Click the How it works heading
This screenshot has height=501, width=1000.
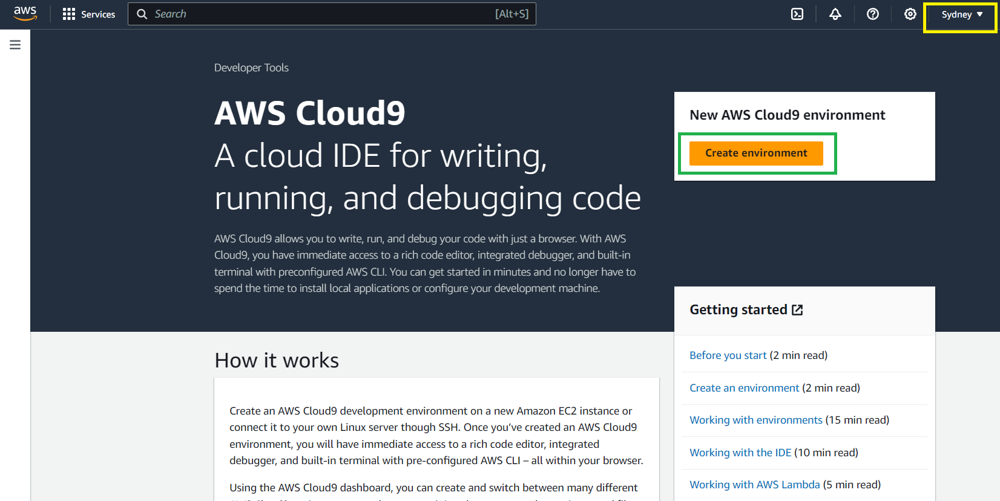277,360
